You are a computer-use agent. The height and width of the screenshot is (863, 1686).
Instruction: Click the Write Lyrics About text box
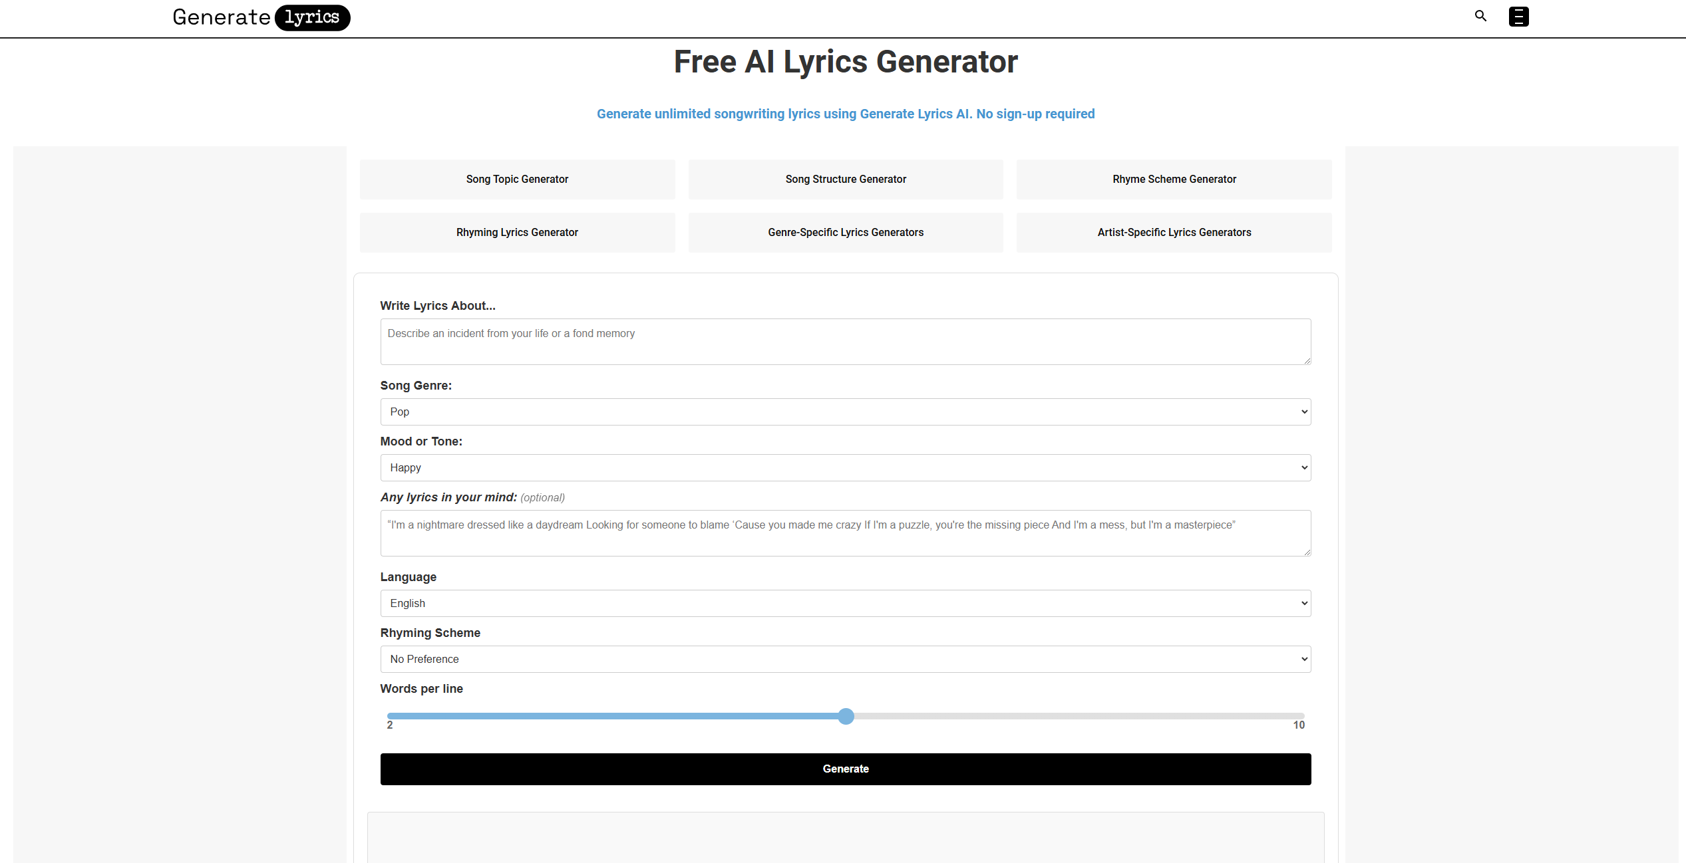845,342
